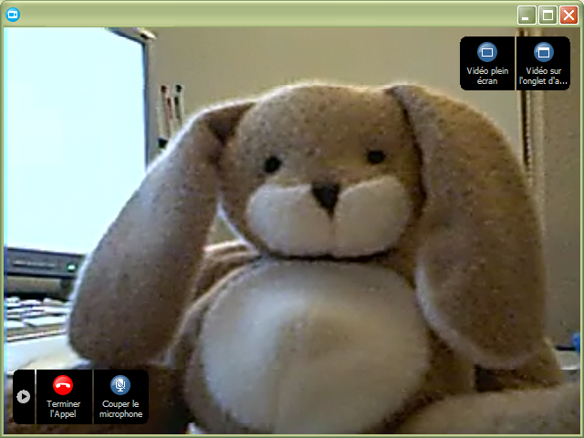
Task: Select the "Vidéo sur l'onglet d'a..." text
Action: pyautogui.click(x=544, y=76)
